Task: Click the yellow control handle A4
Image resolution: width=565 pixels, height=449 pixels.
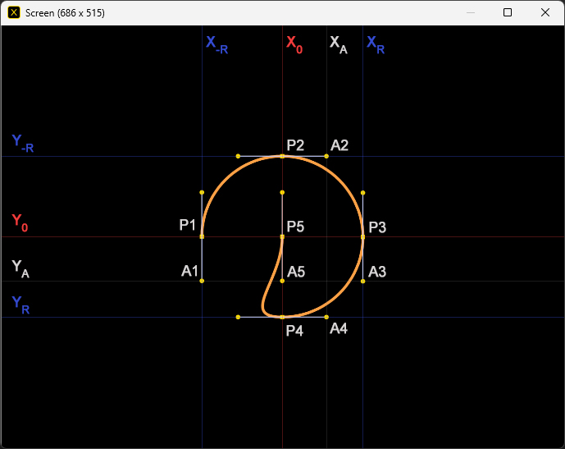Action: click(326, 317)
